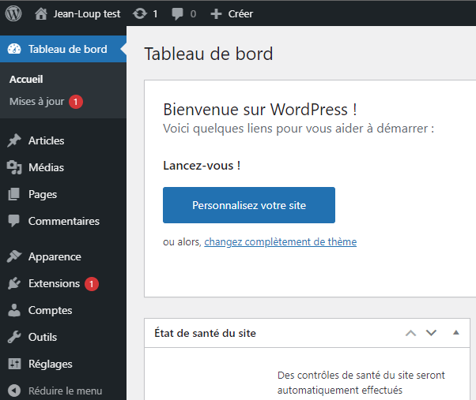The width and height of the screenshot is (476, 400).
Task: Open the Commentaires menu
Action: click(x=63, y=221)
